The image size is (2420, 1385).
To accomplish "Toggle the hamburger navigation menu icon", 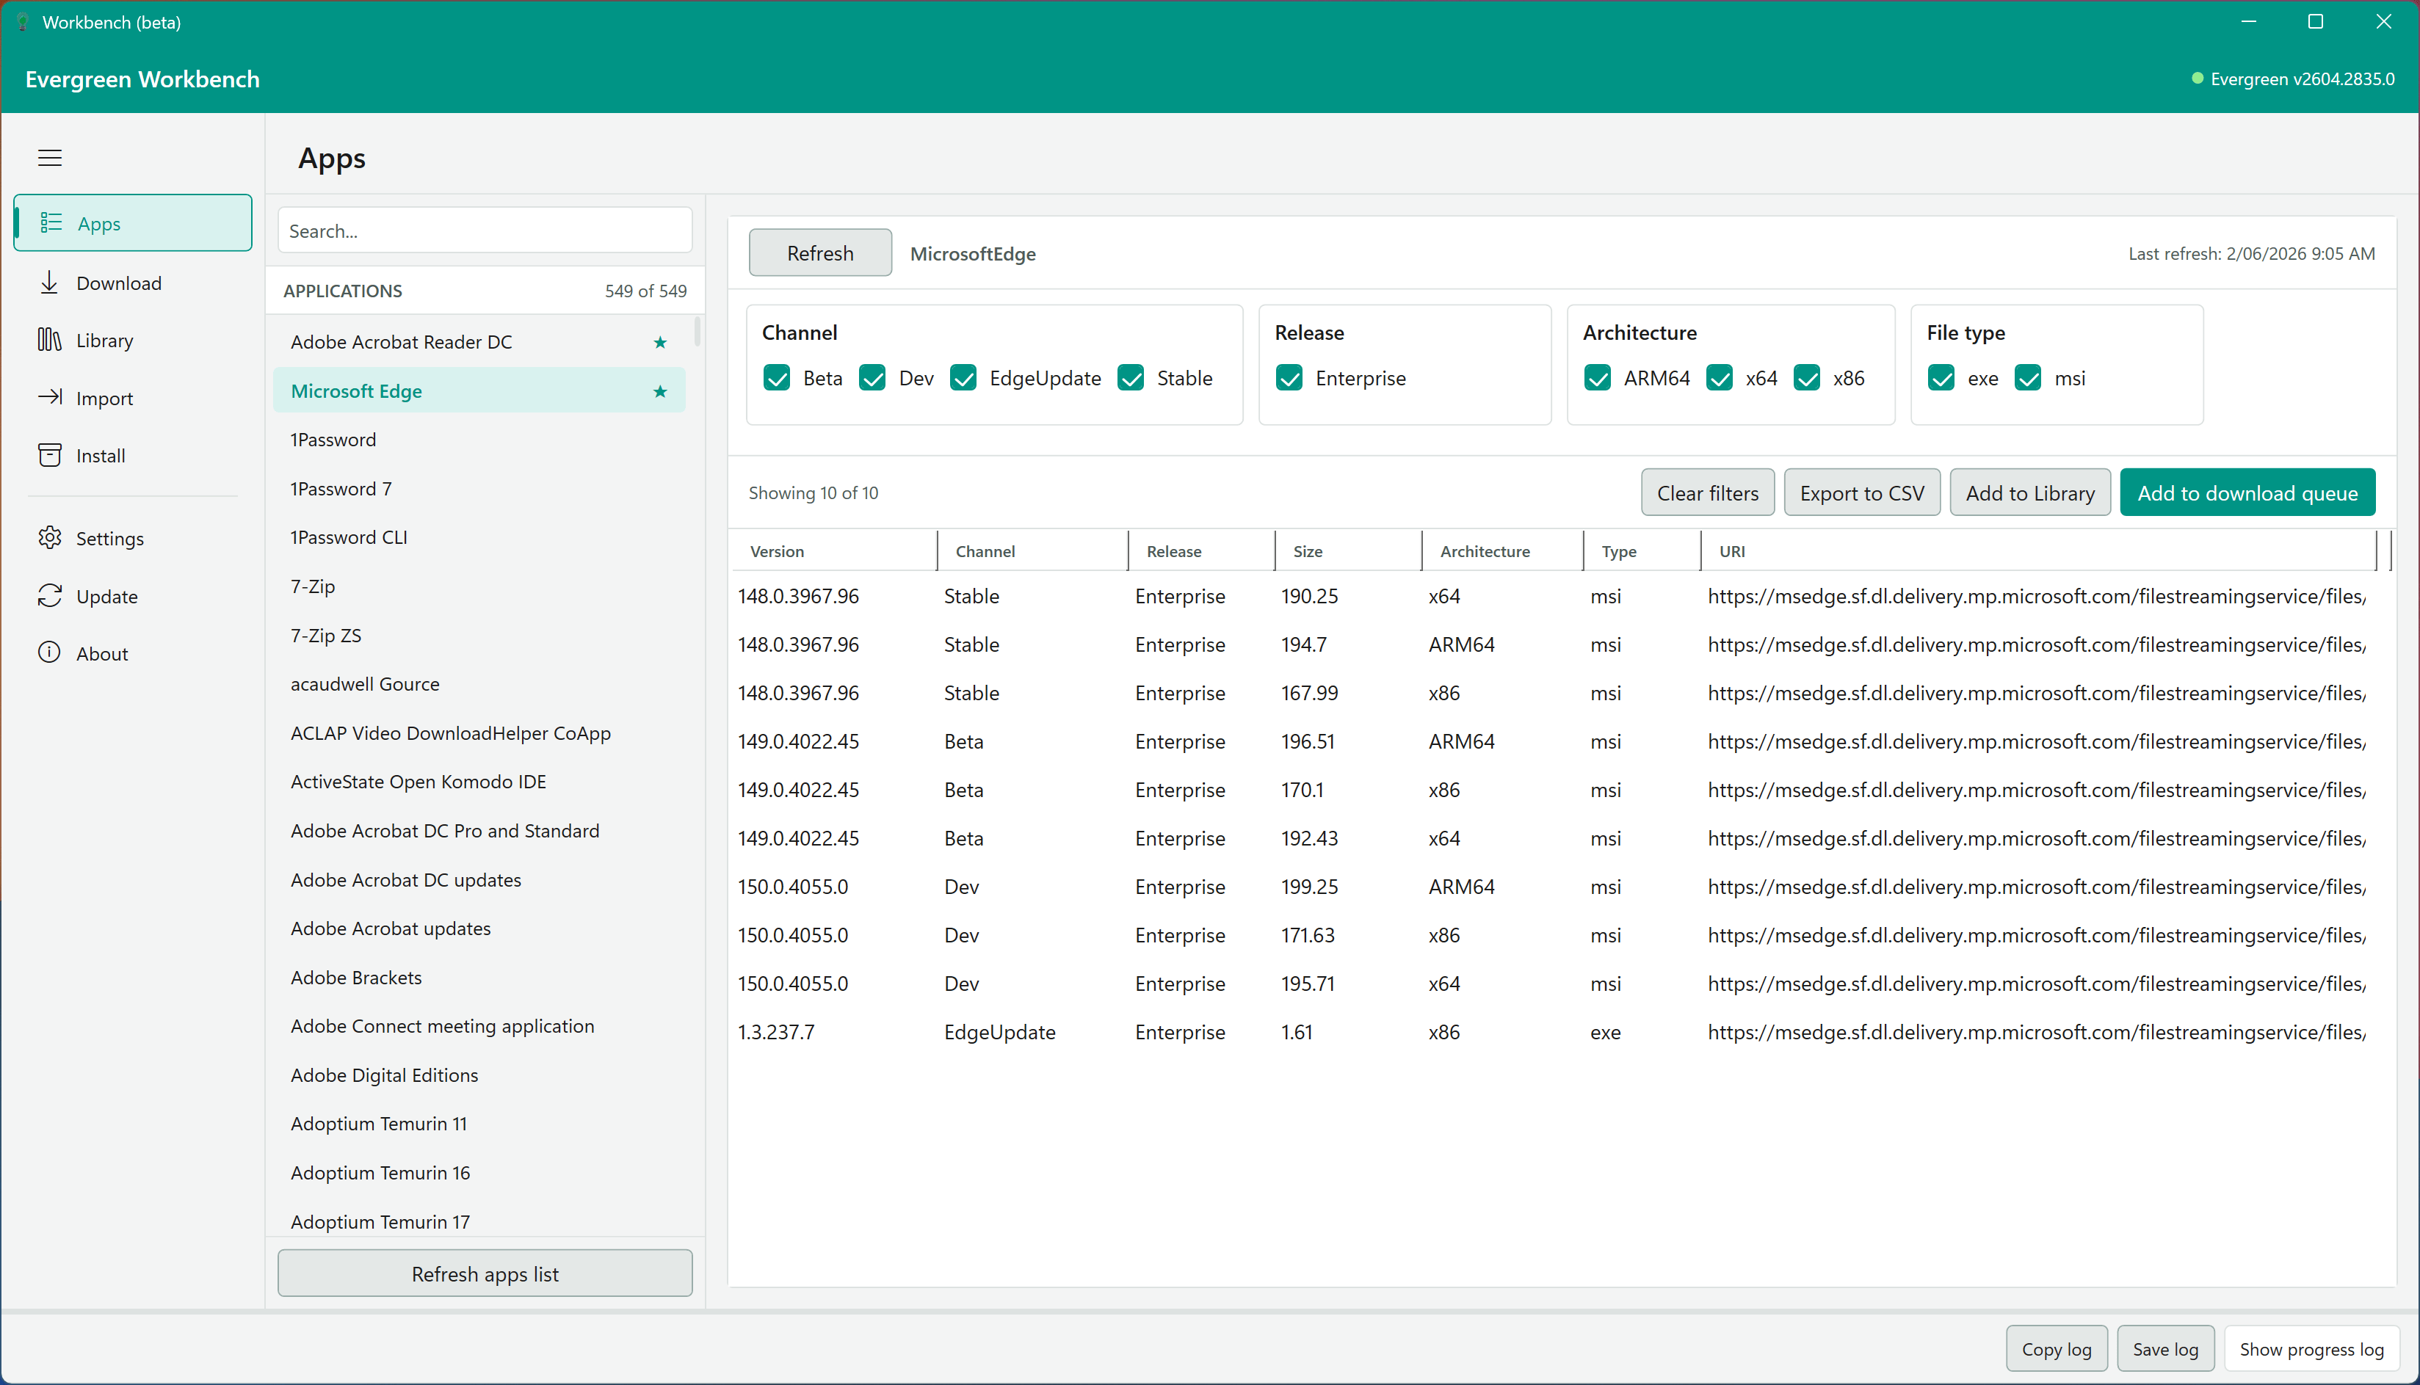I will click(49, 158).
